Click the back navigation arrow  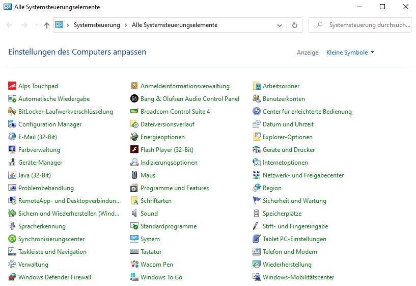point(9,25)
